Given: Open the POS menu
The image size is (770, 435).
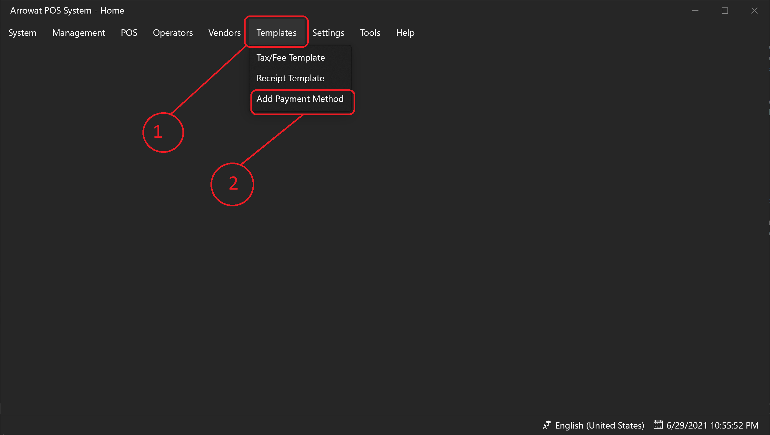Looking at the screenshot, I should pos(129,33).
